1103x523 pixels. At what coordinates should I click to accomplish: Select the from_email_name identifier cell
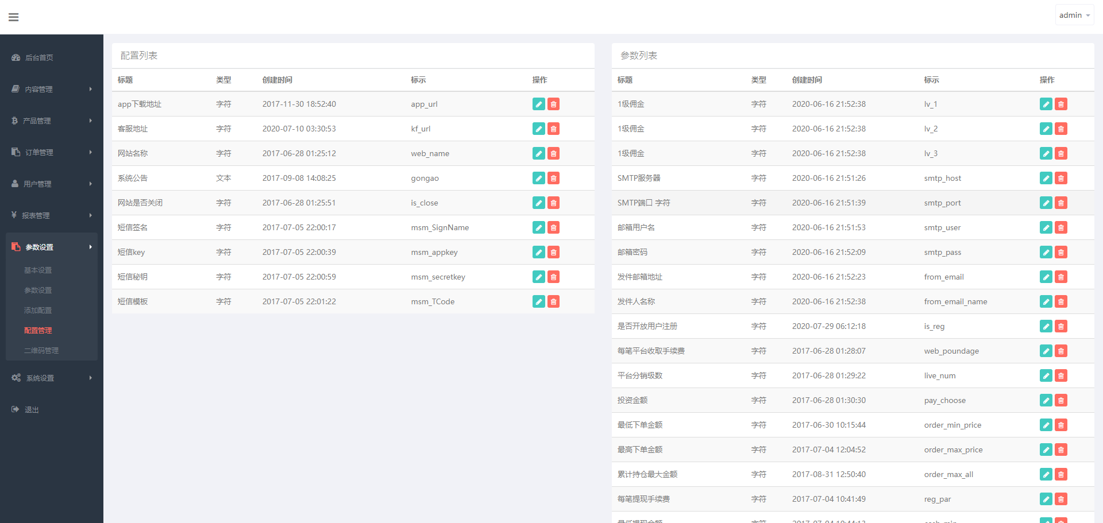[956, 301]
